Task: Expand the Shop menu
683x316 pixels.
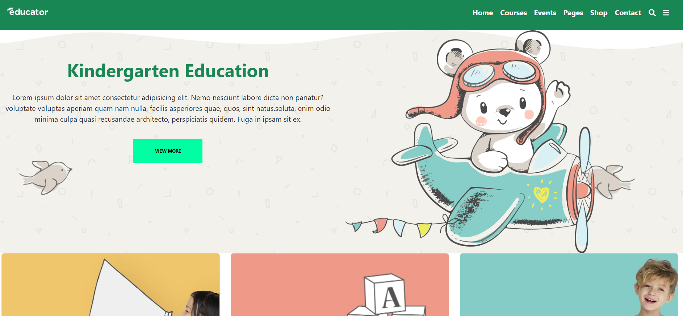Action: (599, 13)
